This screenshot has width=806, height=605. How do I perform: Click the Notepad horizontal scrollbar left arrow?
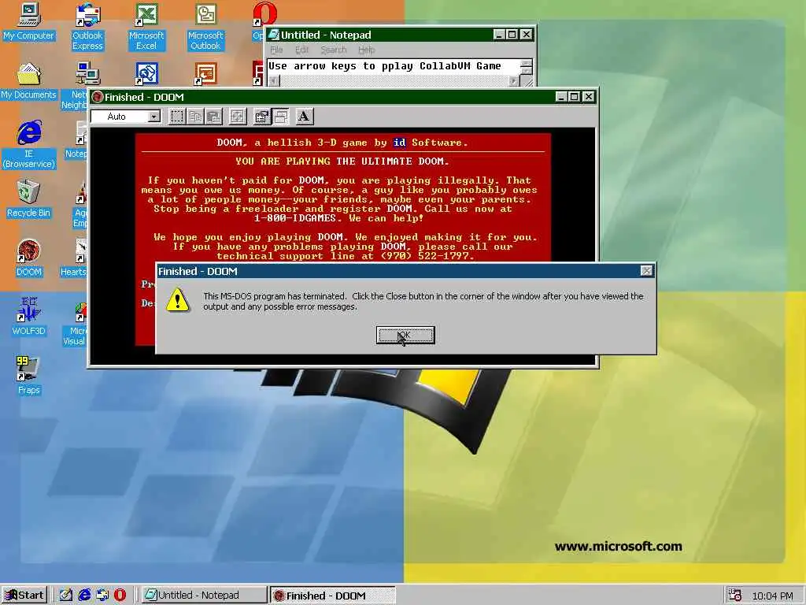pos(273,81)
